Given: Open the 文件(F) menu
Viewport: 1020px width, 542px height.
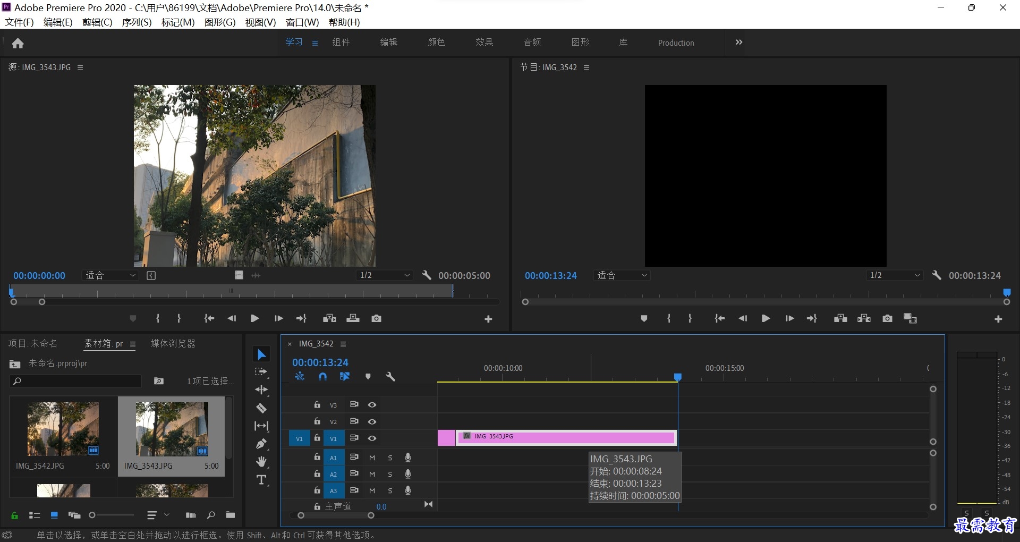Looking at the screenshot, I should (19, 22).
